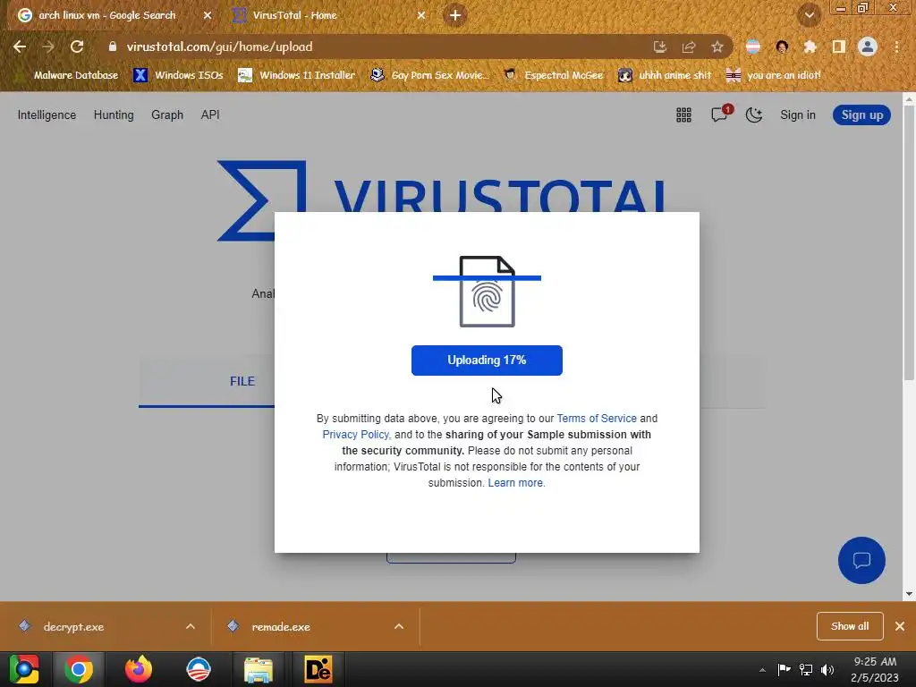Click the scrollbar down arrow
The image size is (916, 687).
(909, 594)
